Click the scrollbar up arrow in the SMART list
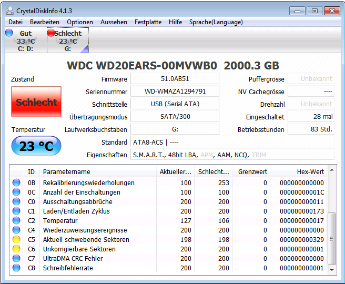 pyautogui.click(x=332, y=170)
